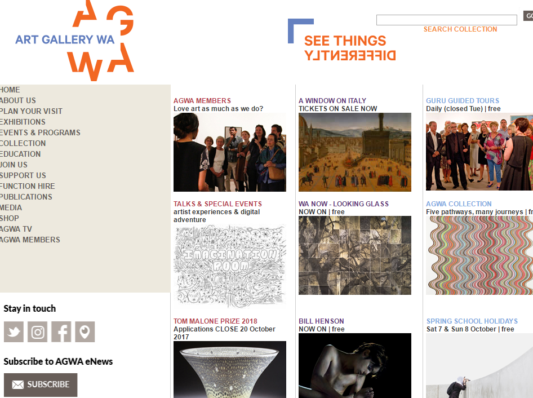Click the See Things Differently banner
Screen dimensions: 533x398
pos(342,40)
